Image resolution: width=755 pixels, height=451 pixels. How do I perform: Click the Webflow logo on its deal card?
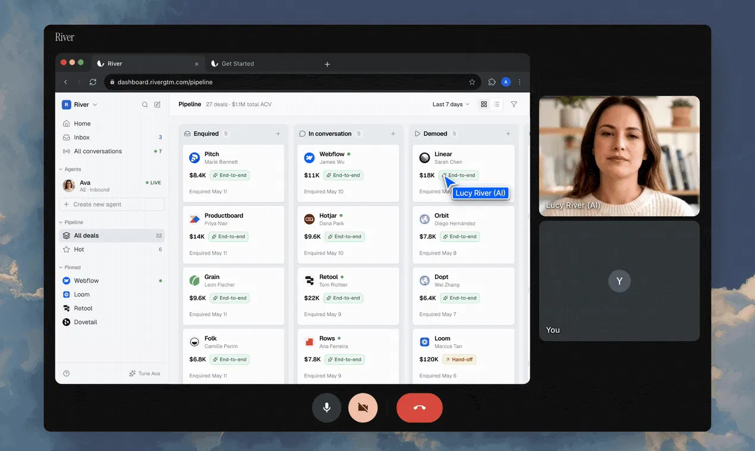click(x=309, y=158)
